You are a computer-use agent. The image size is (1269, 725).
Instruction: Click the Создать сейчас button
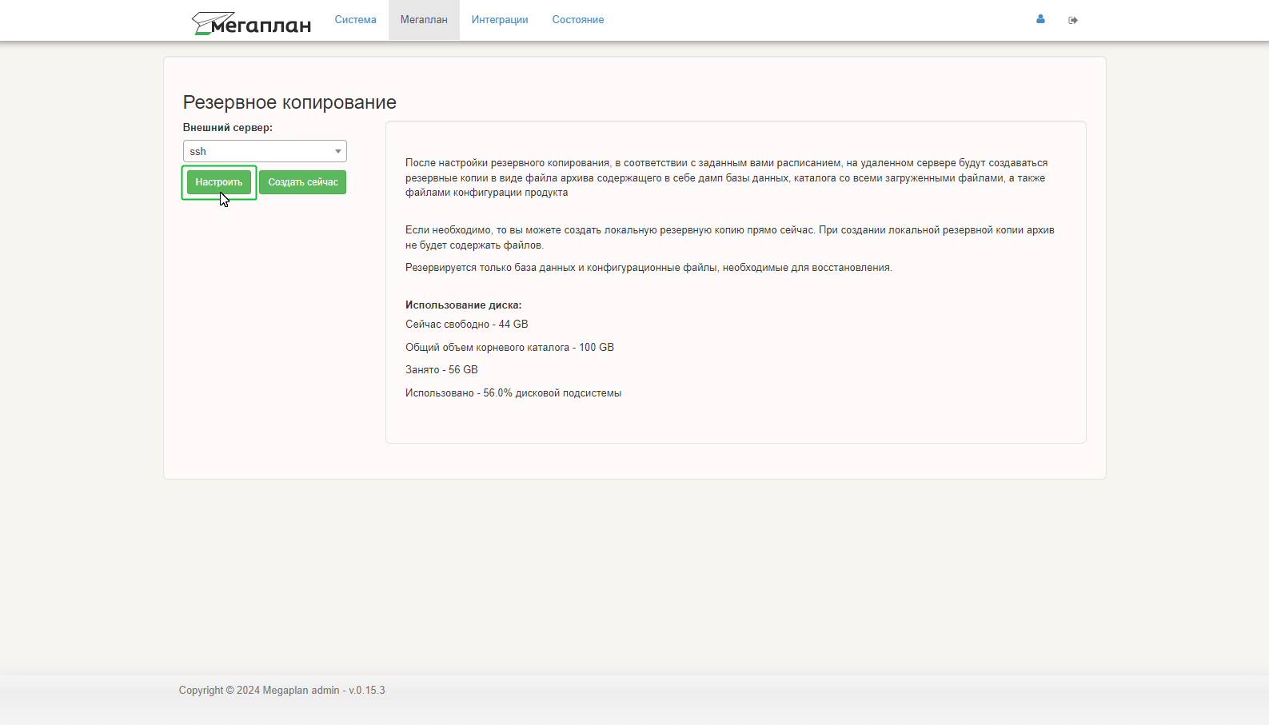tap(303, 182)
